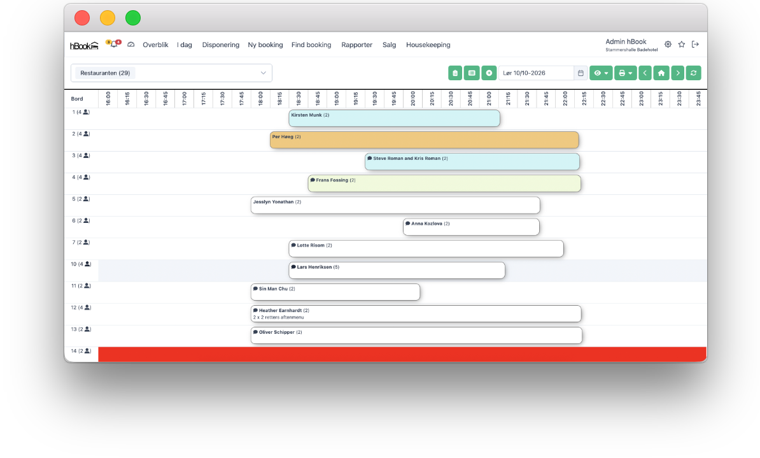Open Anna Kozlova's booking
760x458 pixels.
471,227
